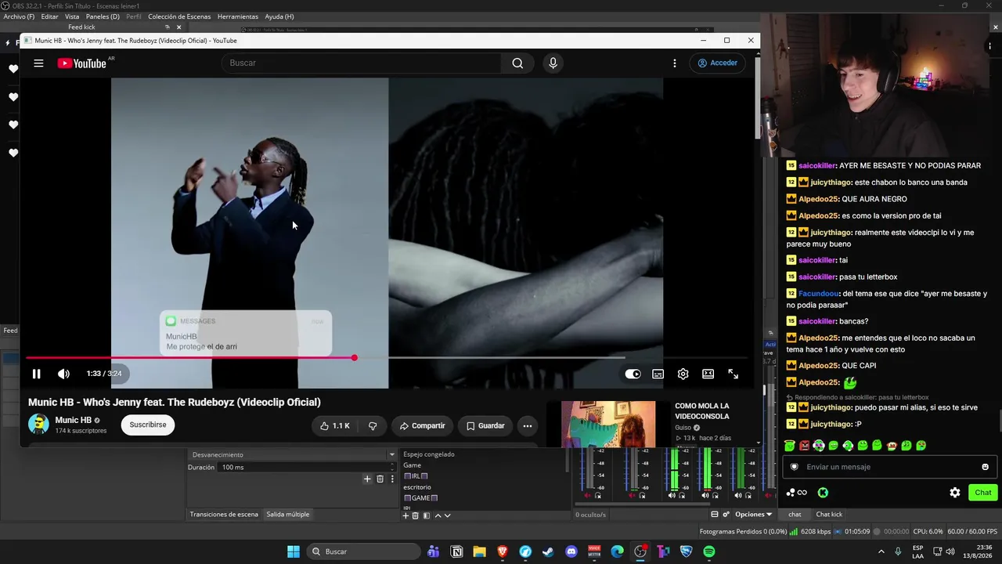This screenshot has height=564, width=1002.
Task: Sign in with the Acceder button
Action: (x=717, y=63)
